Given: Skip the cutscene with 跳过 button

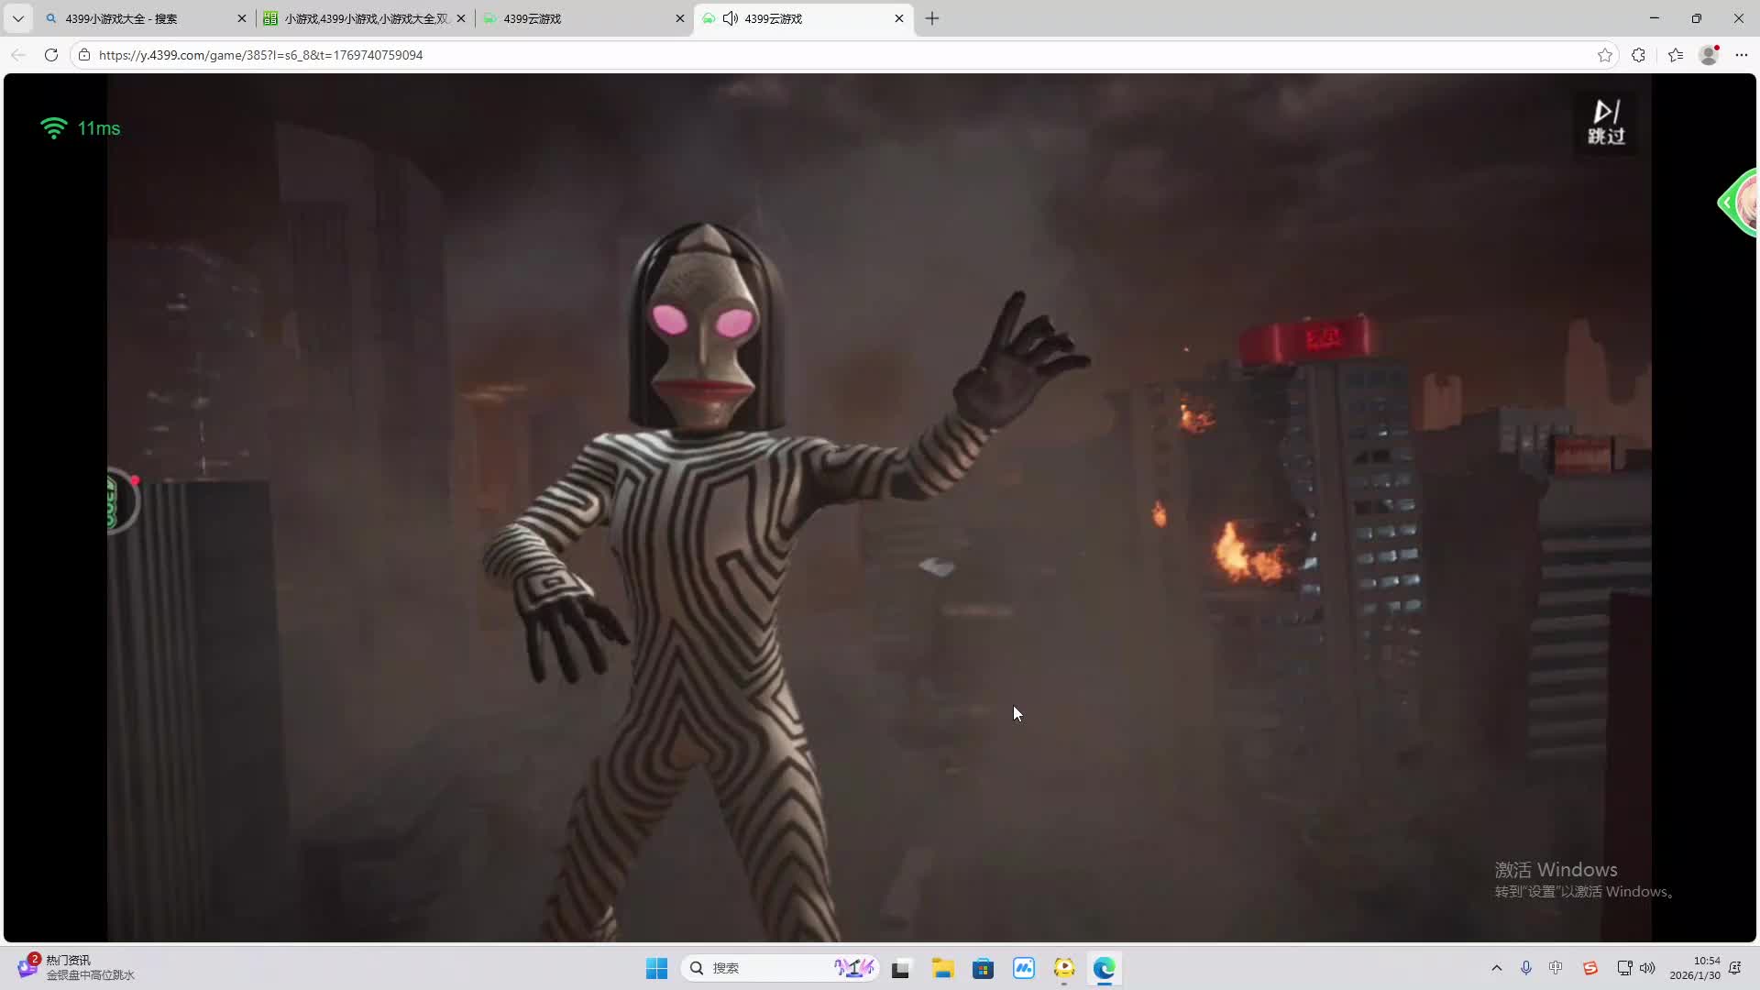Looking at the screenshot, I should point(1606,122).
